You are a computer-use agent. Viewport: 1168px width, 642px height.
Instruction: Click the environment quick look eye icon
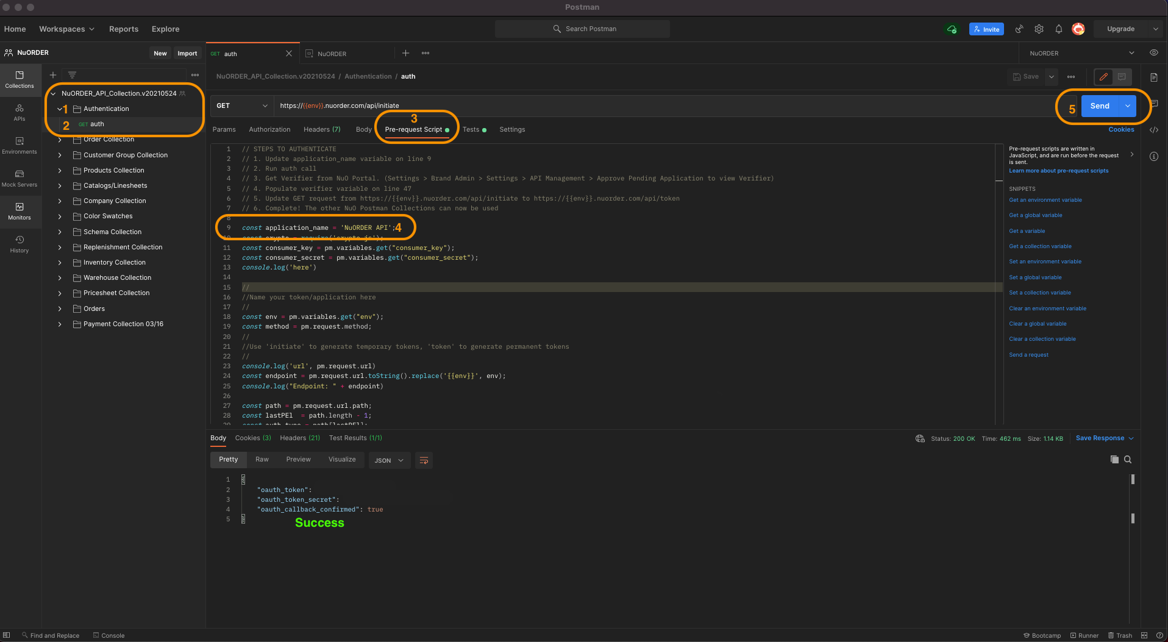(x=1154, y=53)
